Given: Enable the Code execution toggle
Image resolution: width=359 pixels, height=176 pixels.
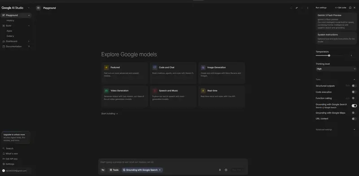Looking at the screenshot, I should 354,92.
